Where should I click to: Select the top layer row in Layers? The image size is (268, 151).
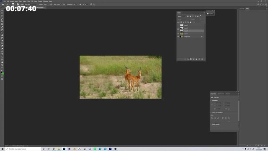point(191,25)
